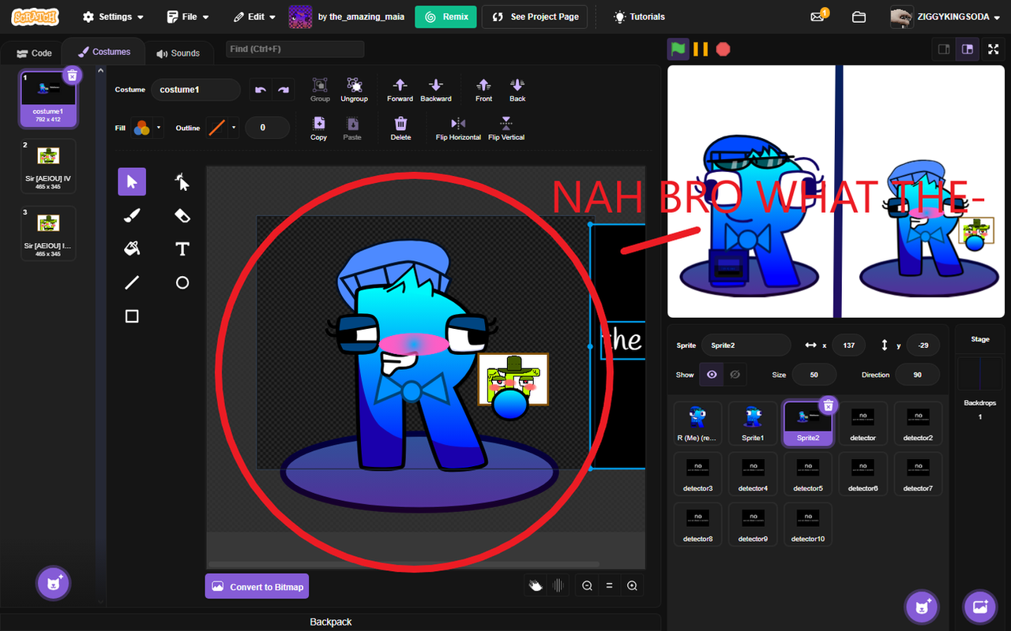Select the arrow Select tool

point(132,181)
